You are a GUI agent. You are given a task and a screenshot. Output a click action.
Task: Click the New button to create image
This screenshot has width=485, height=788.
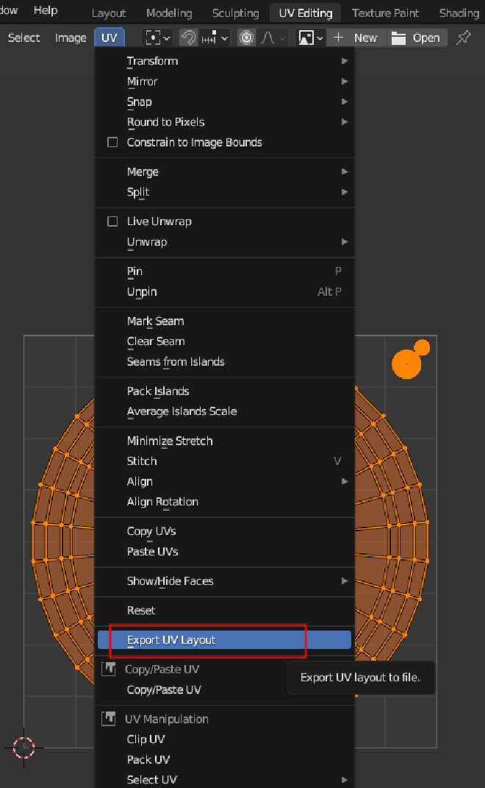[365, 37]
